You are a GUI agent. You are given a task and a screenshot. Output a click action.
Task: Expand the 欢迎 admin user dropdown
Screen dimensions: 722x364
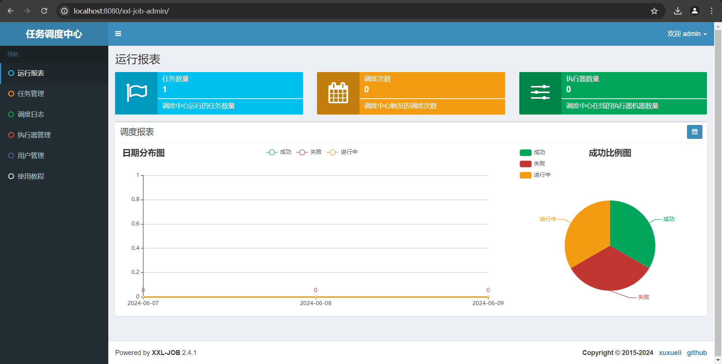click(687, 34)
